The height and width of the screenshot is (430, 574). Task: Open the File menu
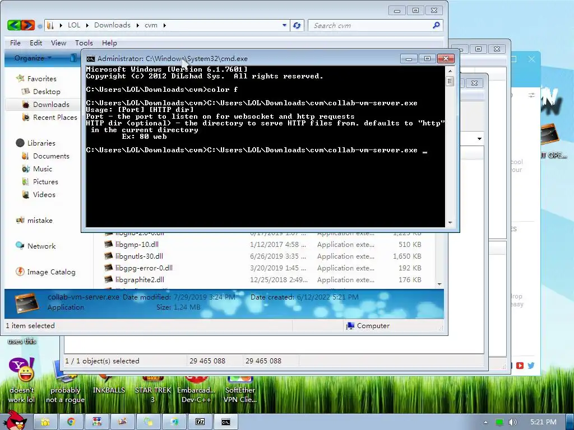(x=15, y=43)
